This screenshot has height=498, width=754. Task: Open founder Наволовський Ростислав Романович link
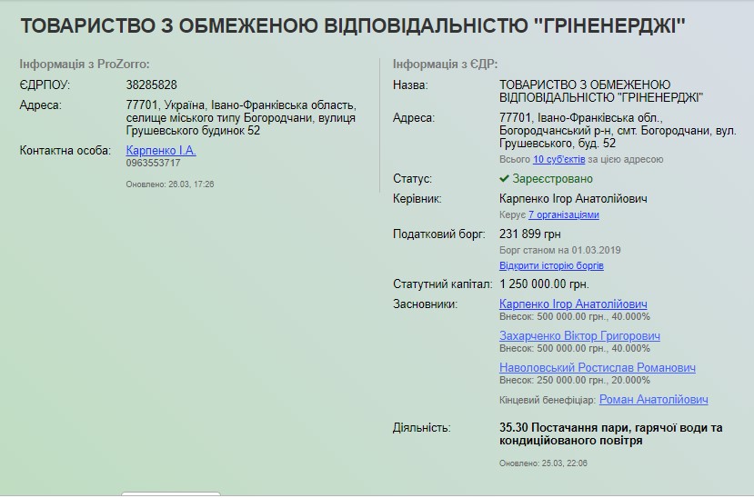(x=597, y=368)
